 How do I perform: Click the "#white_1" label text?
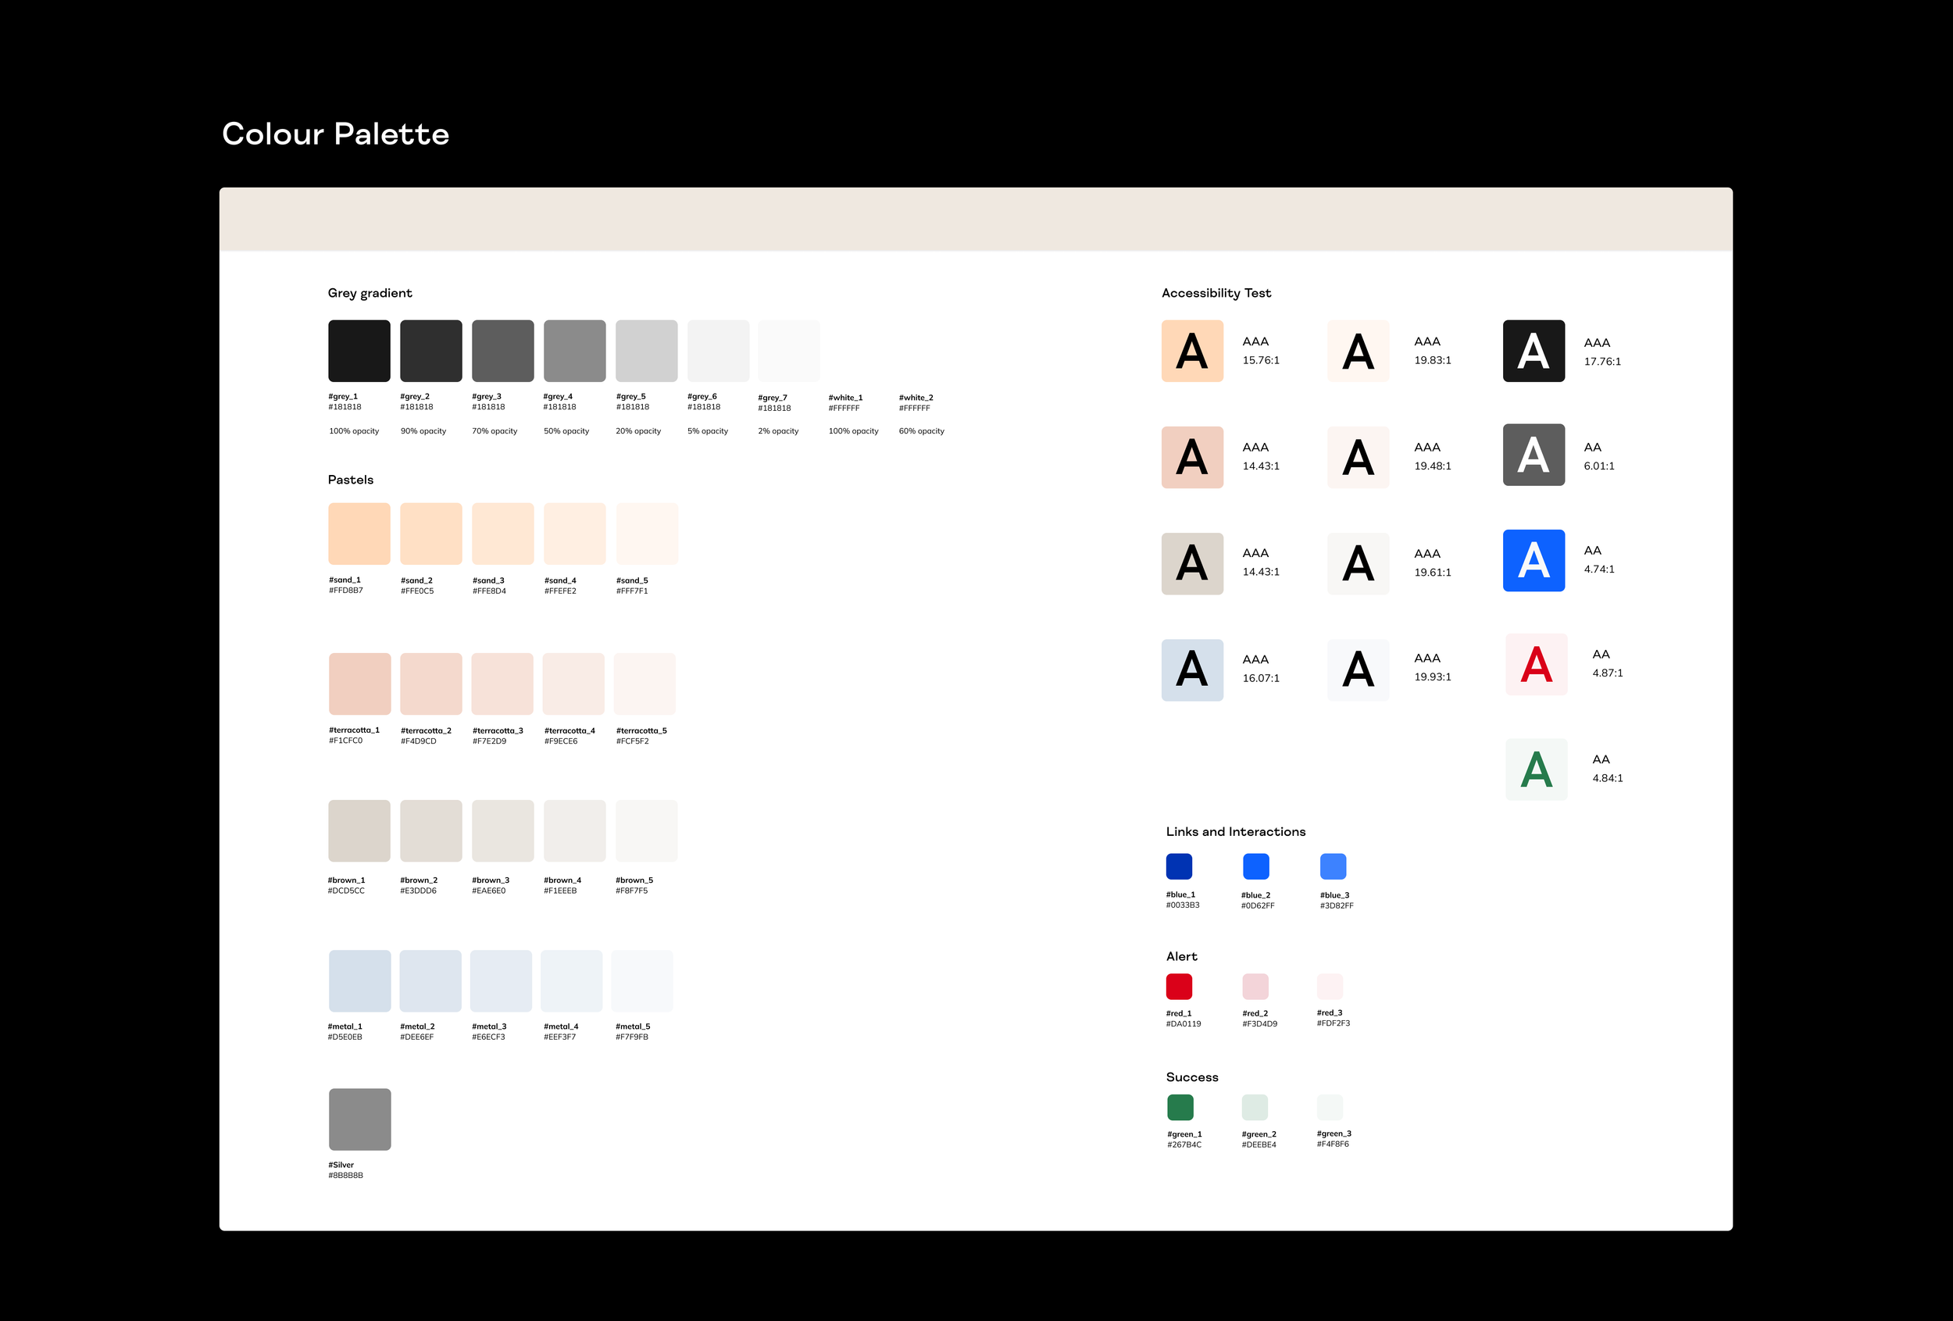[845, 398]
